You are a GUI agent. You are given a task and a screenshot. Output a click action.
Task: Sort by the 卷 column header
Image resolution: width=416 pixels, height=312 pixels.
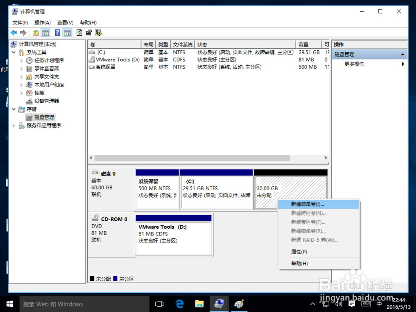pyautogui.click(x=115, y=45)
